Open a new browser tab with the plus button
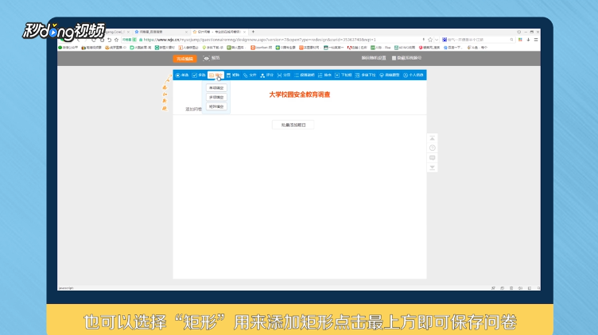Viewport: 598px width, 335px height. 253,32
